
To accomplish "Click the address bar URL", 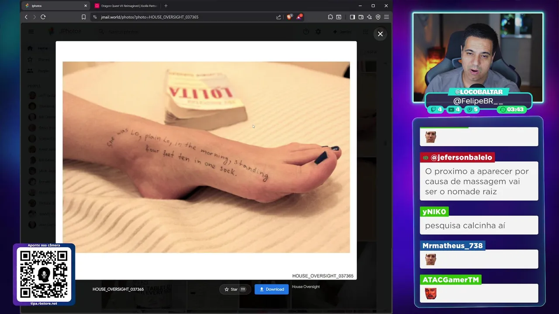I will coord(149,17).
